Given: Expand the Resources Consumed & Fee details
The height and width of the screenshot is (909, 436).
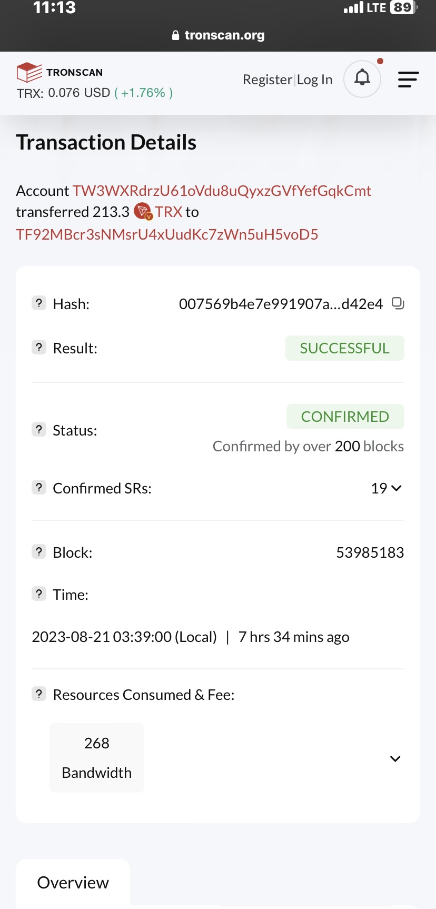Looking at the screenshot, I should 395,758.
